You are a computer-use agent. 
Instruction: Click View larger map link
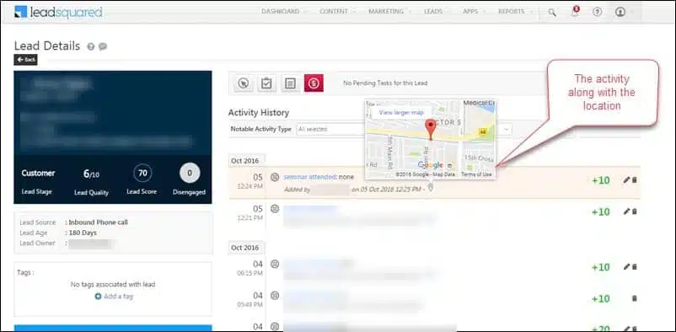[x=401, y=113]
